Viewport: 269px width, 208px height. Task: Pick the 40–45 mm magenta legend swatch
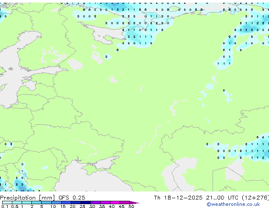[x=115, y=202]
